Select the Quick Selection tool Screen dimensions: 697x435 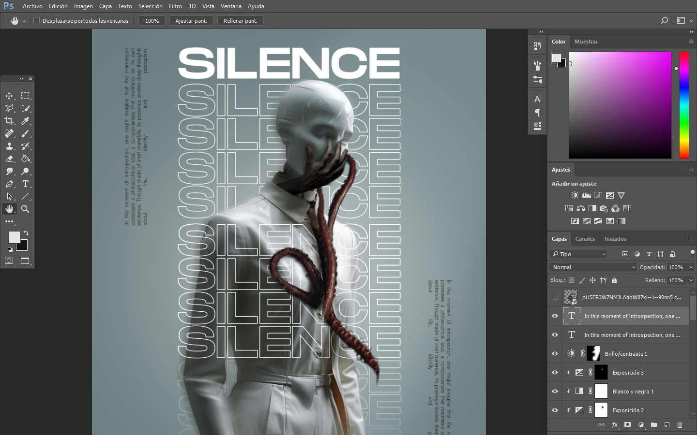click(25, 108)
